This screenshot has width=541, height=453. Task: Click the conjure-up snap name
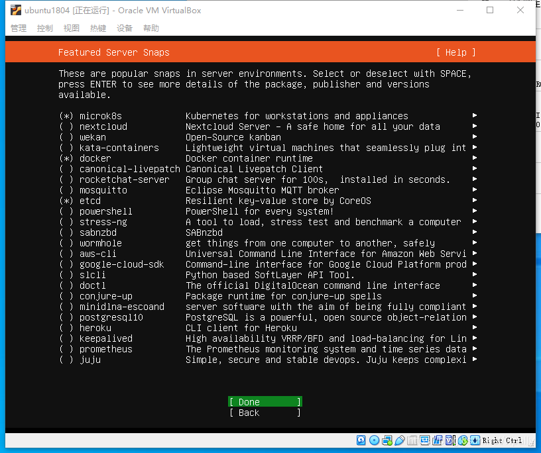click(106, 297)
